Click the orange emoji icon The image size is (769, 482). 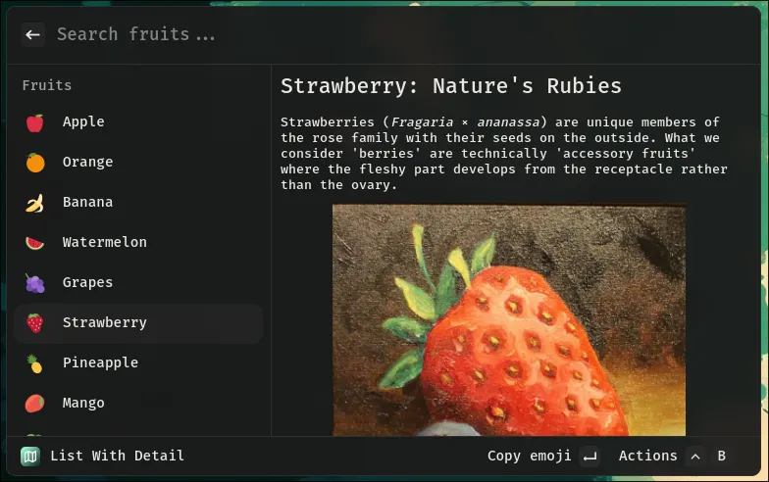coord(35,163)
